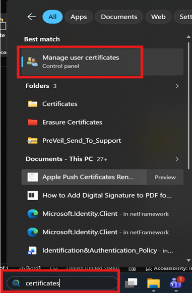Click the search magnifier icon in taskbar
The width and height of the screenshot is (192, 293).
(x=16, y=283)
